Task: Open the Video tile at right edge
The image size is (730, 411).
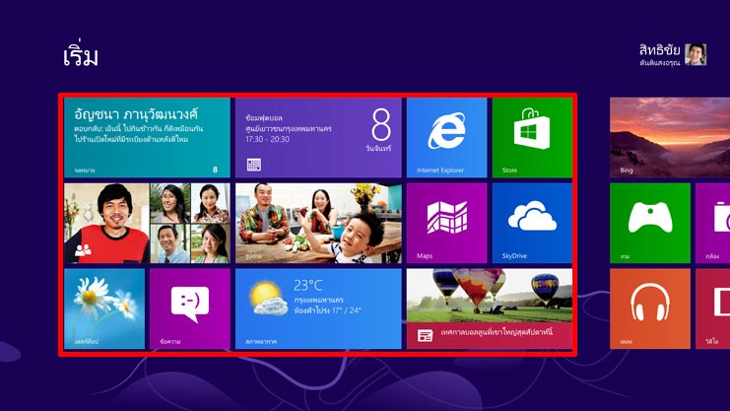Action: [x=712, y=308]
